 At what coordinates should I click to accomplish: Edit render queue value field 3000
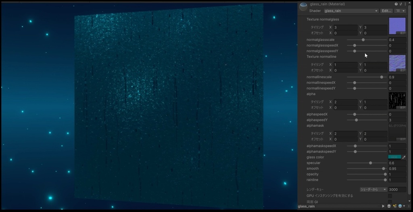pos(397,189)
